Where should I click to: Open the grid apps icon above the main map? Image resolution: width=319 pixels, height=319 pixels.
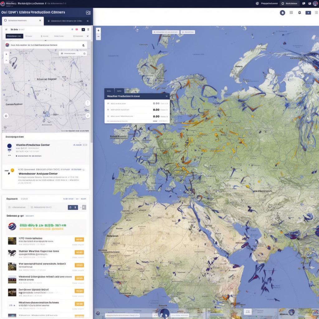(291, 12)
